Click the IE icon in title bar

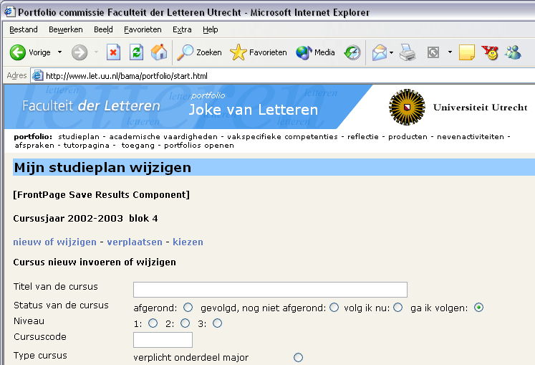[10, 12]
